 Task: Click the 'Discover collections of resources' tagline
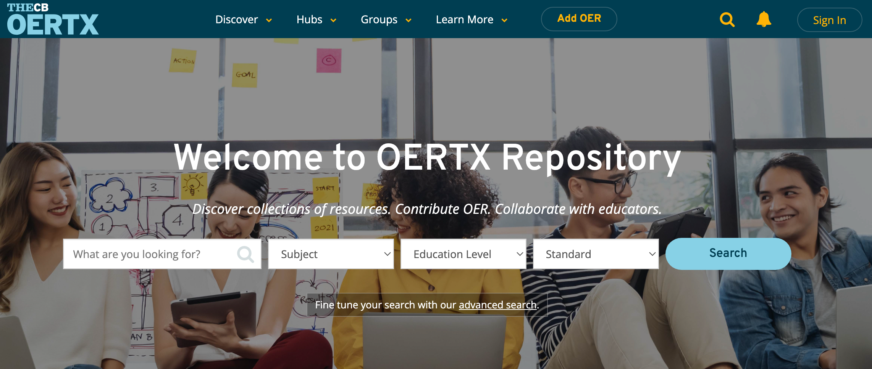[x=427, y=209]
